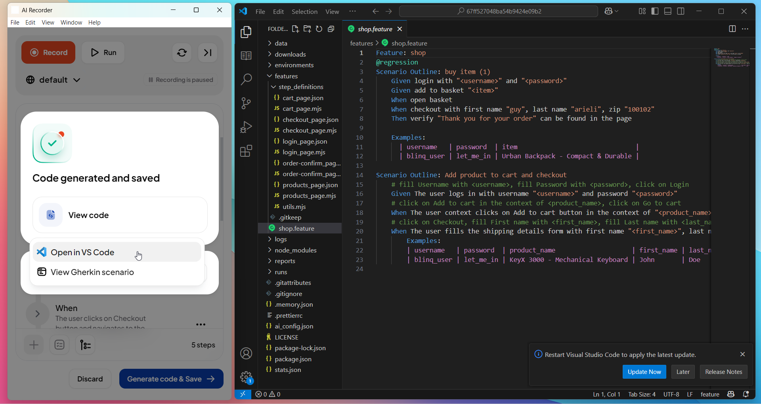Open the Selection menu
The image size is (761, 404).
(x=304, y=11)
